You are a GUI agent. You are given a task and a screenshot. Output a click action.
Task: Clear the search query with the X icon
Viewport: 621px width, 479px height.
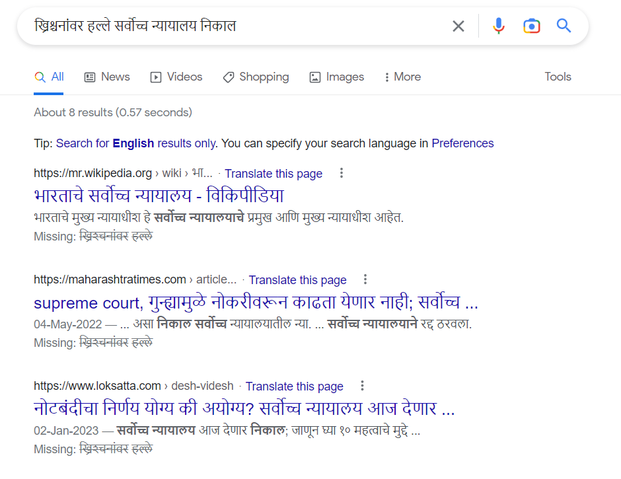[458, 25]
